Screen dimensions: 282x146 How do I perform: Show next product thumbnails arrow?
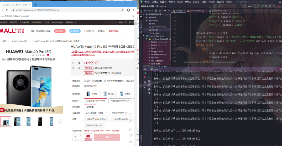point(61,122)
